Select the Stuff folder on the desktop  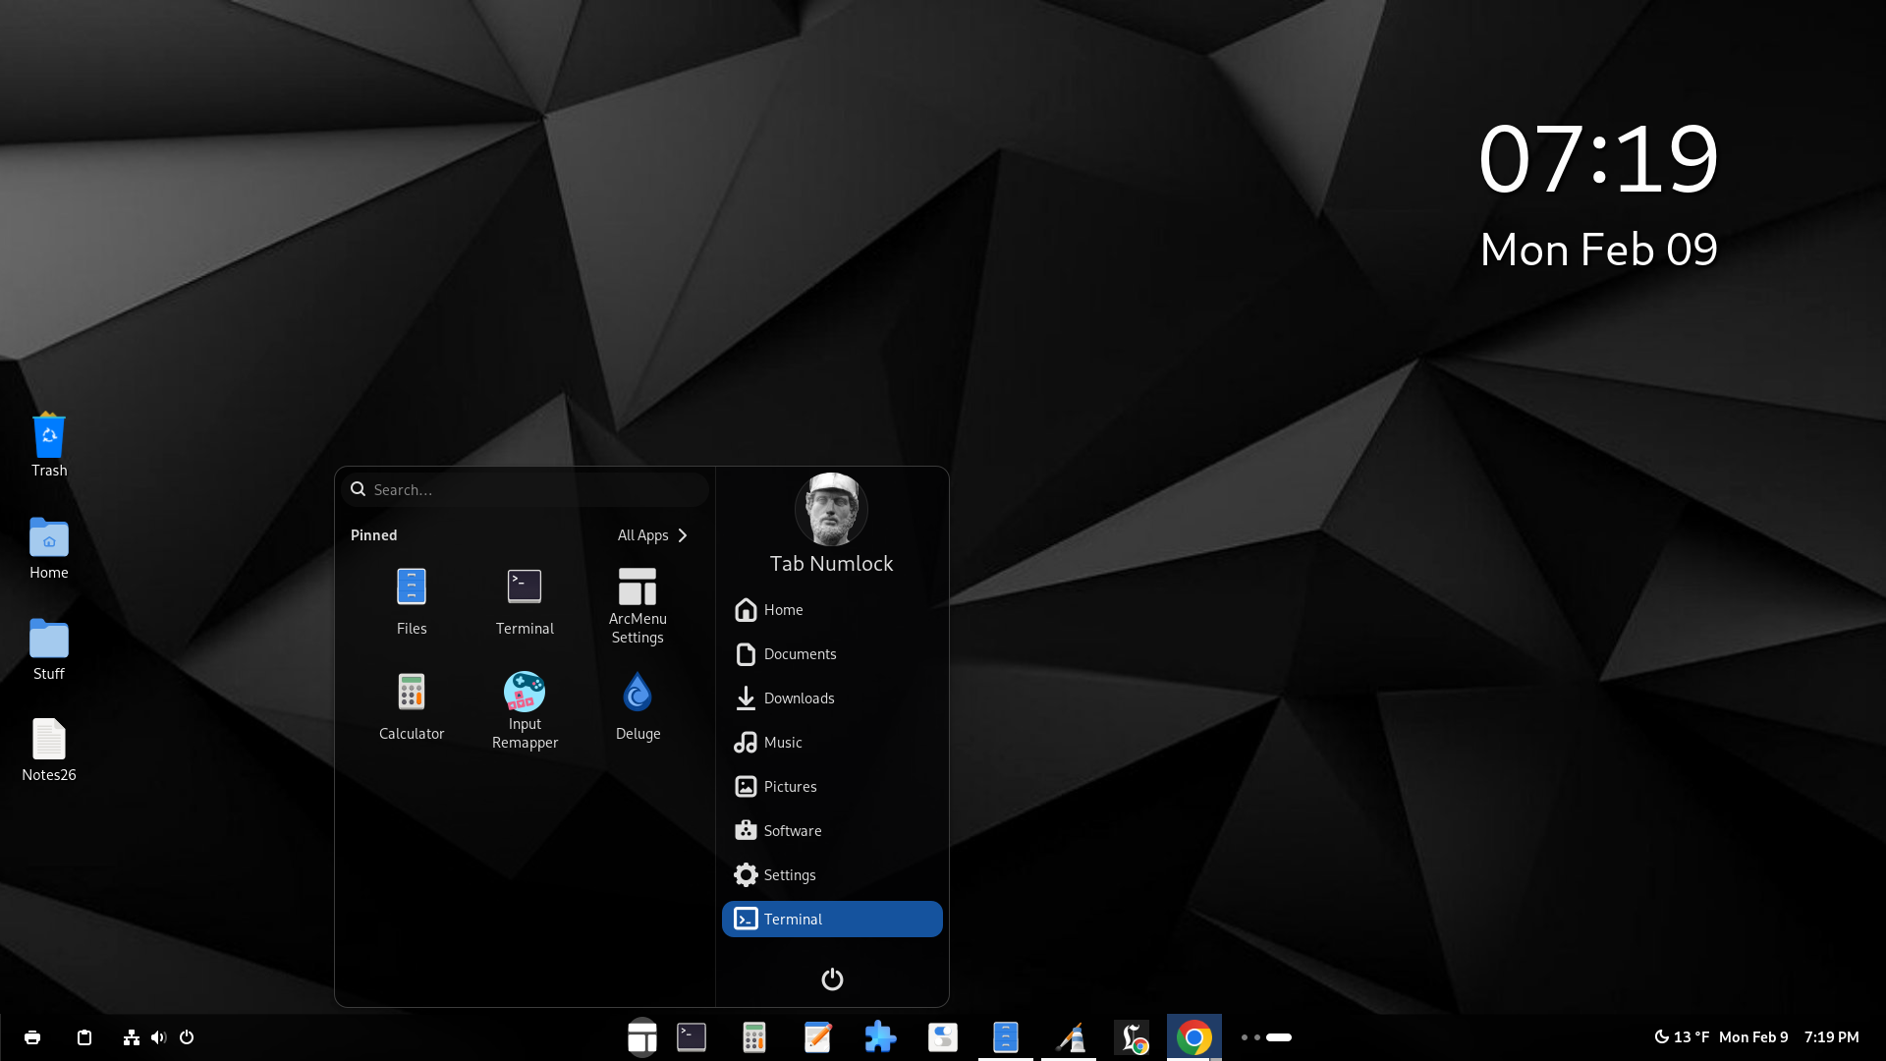point(49,649)
